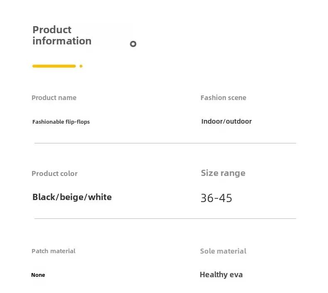Click the small yellow dot after the bar
This screenshot has height=293, width=328.
click(81, 66)
